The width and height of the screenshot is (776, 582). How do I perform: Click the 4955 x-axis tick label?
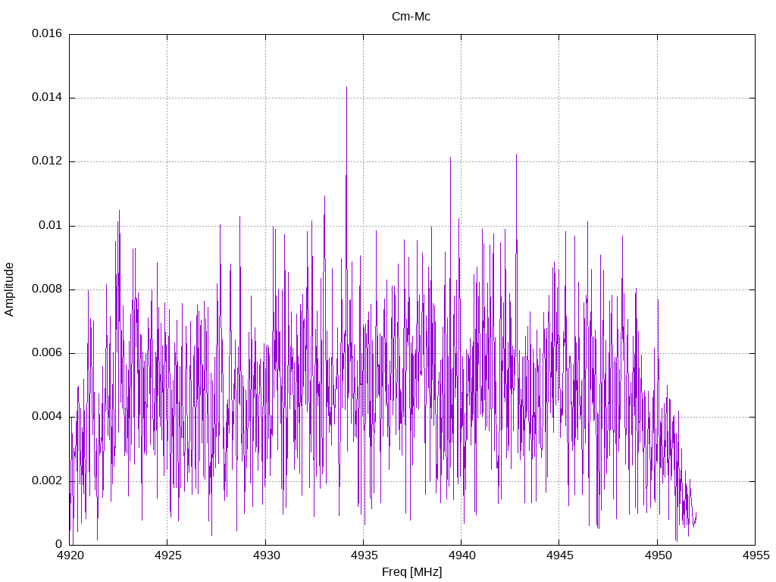(x=756, y=555)
